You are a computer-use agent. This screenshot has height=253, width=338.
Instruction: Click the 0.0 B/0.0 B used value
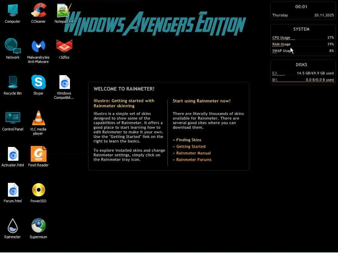coord(320,80)
